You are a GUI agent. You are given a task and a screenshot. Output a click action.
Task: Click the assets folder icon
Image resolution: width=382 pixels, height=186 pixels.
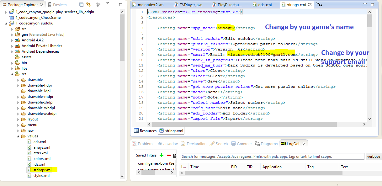pos(18,57)
